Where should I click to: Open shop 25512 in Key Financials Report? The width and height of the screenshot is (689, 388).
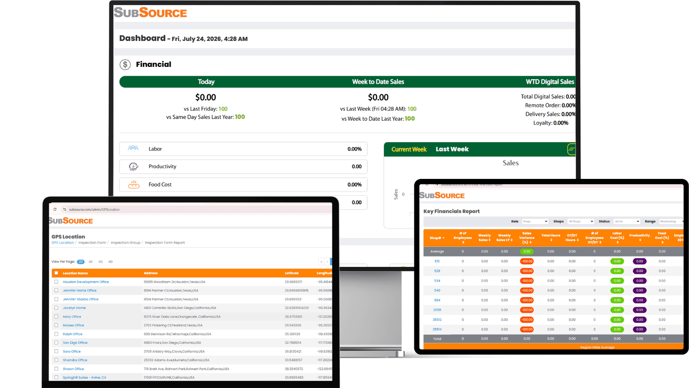click(x=437, y=320)
